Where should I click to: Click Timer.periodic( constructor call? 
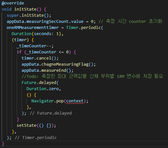tap(85, 28)
